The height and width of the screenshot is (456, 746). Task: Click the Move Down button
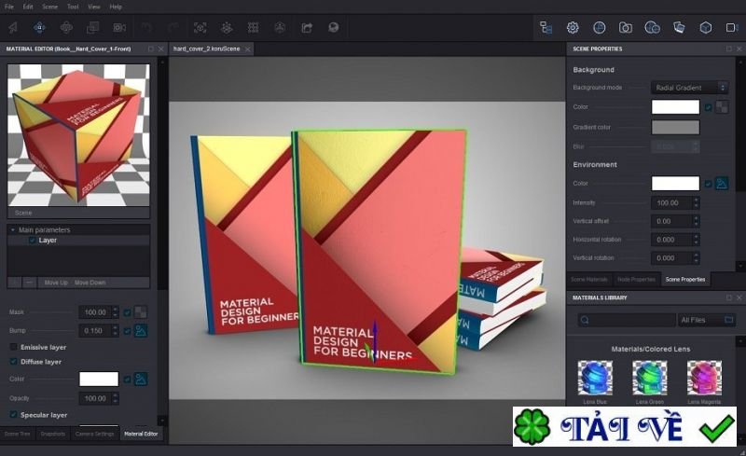point(90,282)
